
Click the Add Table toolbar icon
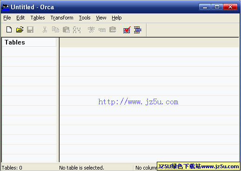click(91, 30)
